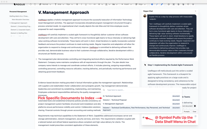Click the user avatar in Rogue Chat
This screenshot has width=207, height=129.
pyautogui.click(x=145, y=16)
